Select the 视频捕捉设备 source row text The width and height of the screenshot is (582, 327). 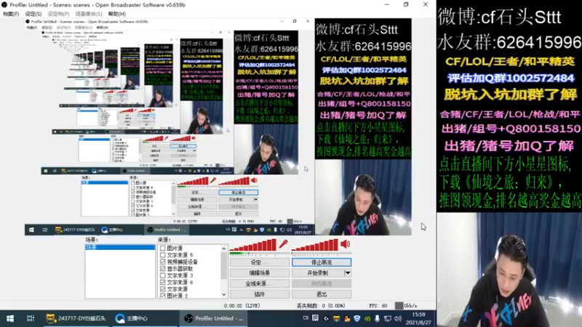183,262
